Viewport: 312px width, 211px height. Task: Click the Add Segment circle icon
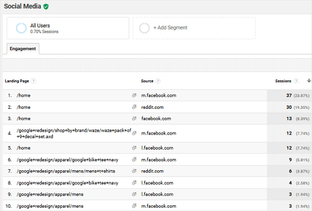click(144, 28)
